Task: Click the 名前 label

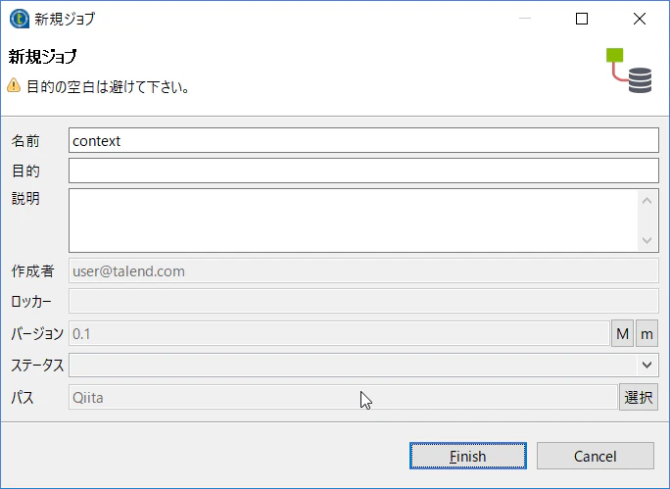Action: (25, 141)
